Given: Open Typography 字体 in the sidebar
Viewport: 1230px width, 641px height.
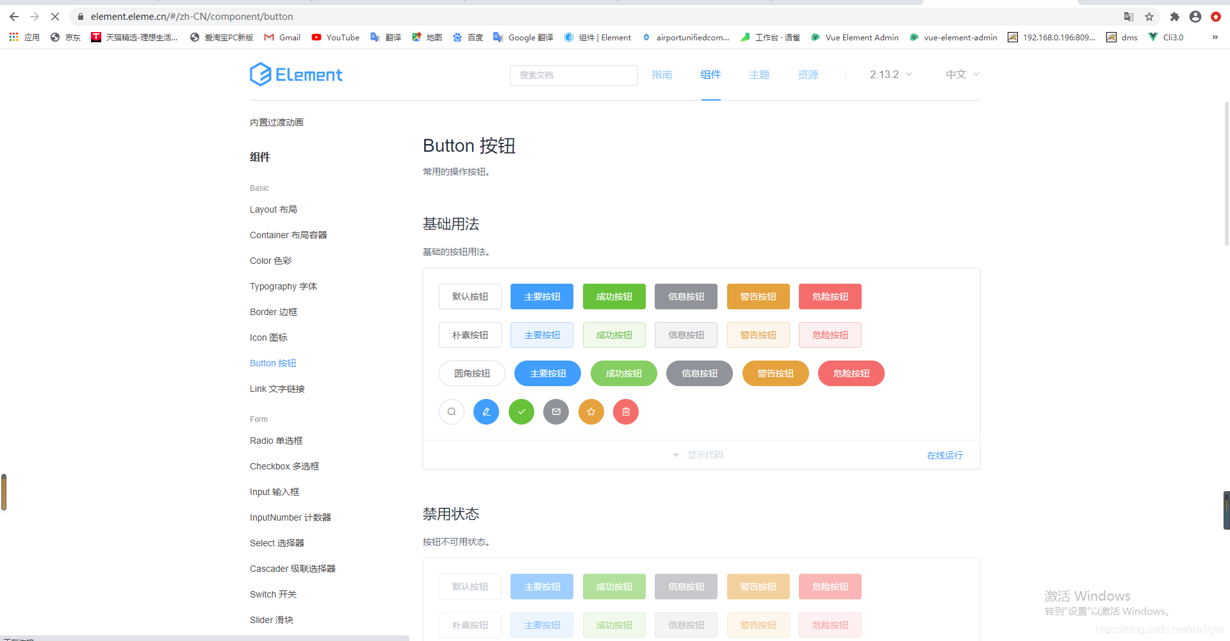Looking at the screenshot, I should pos(284,286).
